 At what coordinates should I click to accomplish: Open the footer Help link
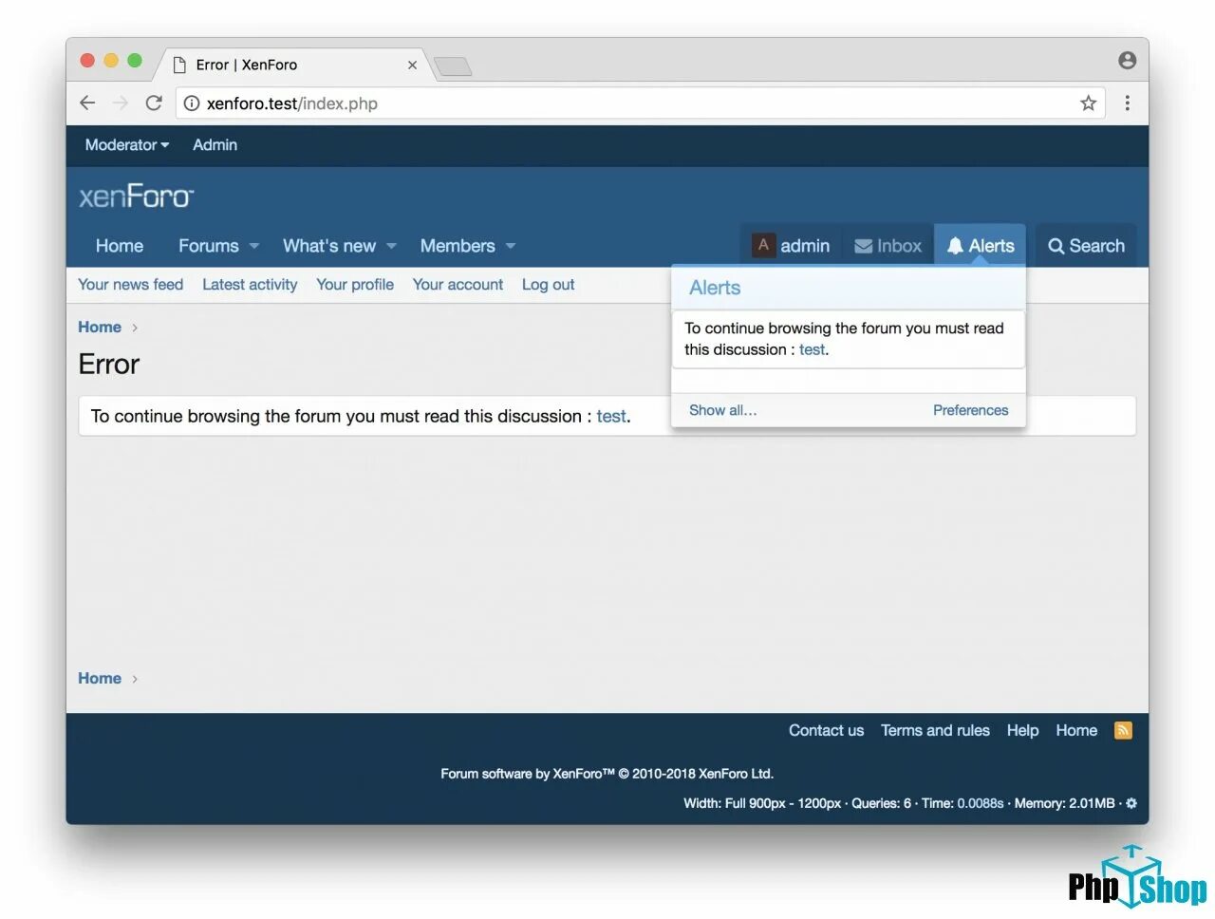tap(1022, 730)
